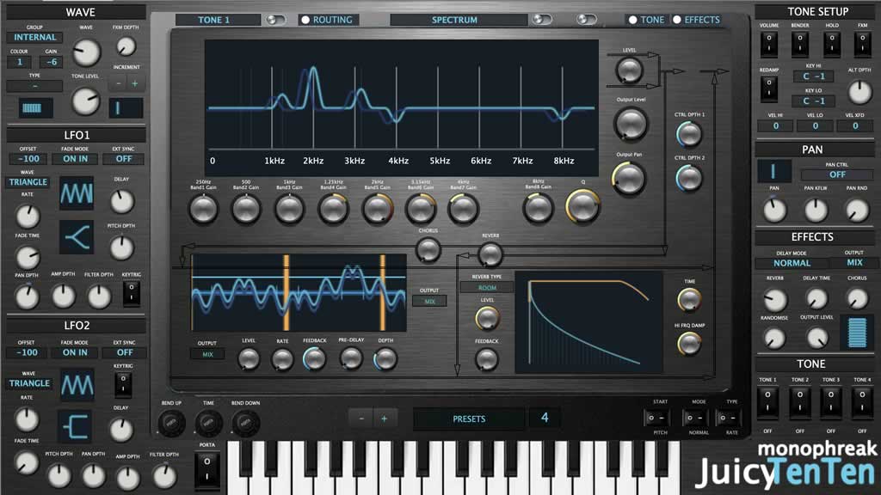Open the Wave Group Internal dropdown
Image resolution: width=881 pixels, height=495 pixels.
pyautogui.click(x=34, y=37)
